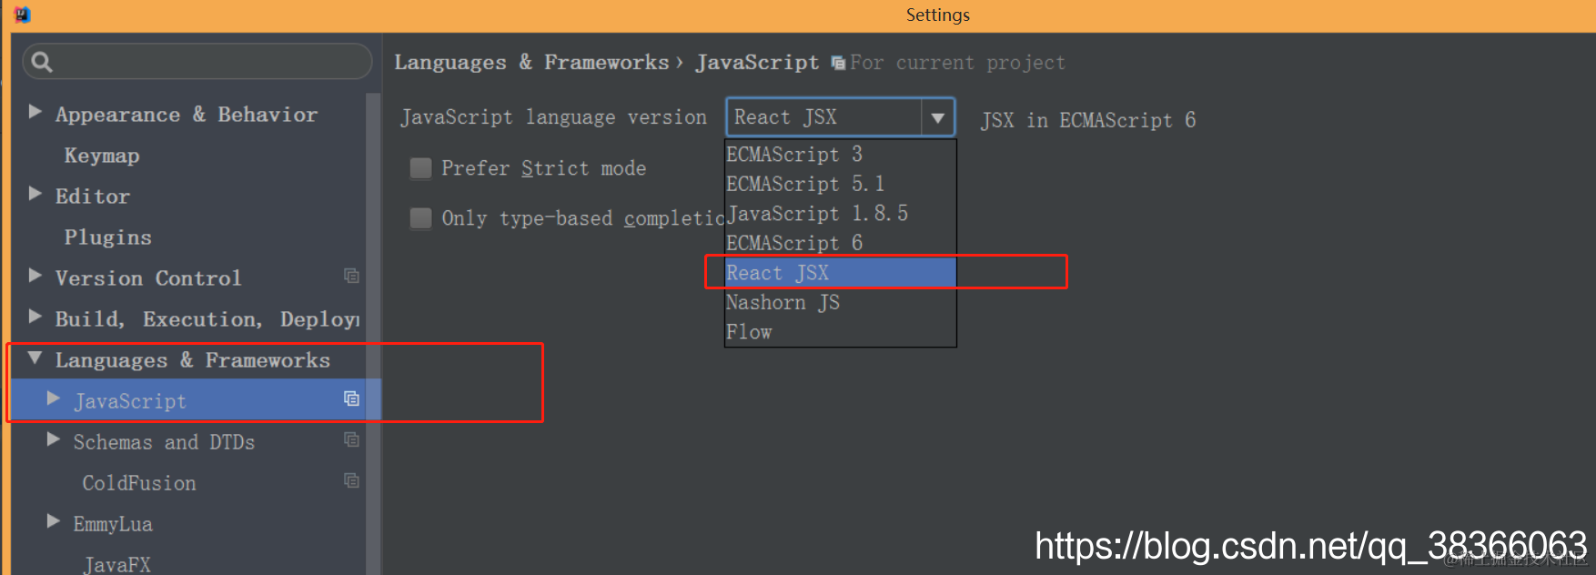
Task: Click project-level icon beside Schemas and DTDs
Action: coord(351,439)
